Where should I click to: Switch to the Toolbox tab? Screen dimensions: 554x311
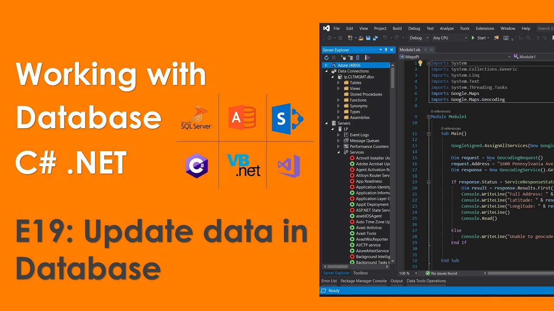(x=361, y=273)
